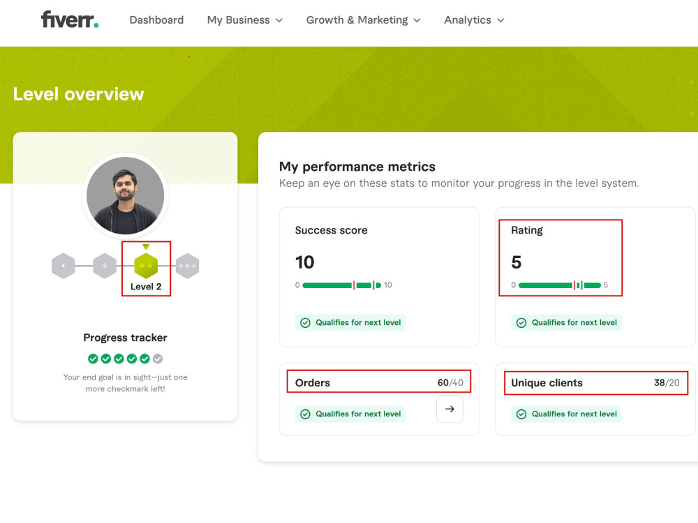The width and height of the screenshot is (698, 523).
Task: Click the Rating progress bar
Action: [x=560, y=285]
